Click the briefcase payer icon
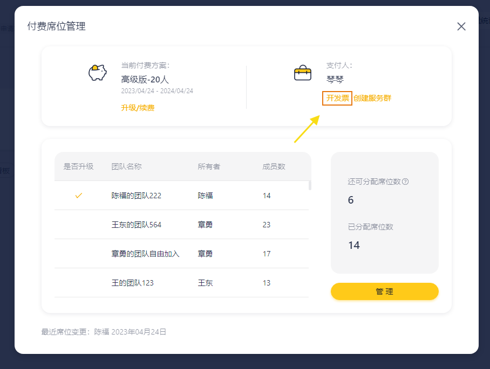 coord(303,73)
